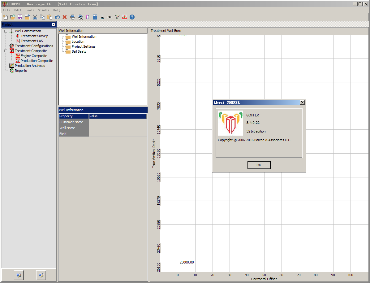370x283 pixels.
Task: Open the Tools menu
Action: point(30,10)
